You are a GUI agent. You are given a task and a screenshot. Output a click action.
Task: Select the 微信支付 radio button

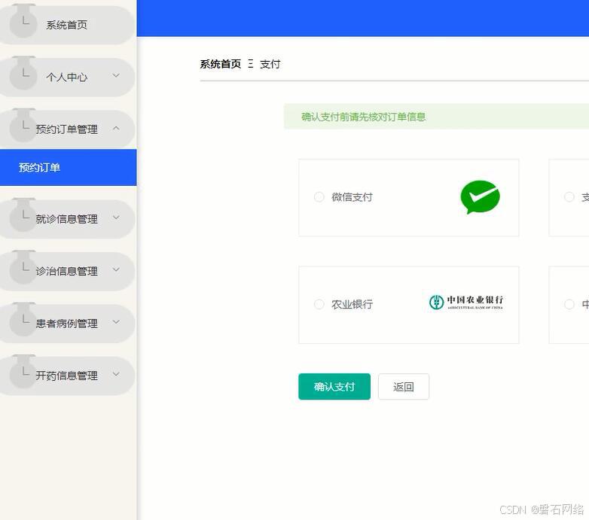click(x=319, y=197)
